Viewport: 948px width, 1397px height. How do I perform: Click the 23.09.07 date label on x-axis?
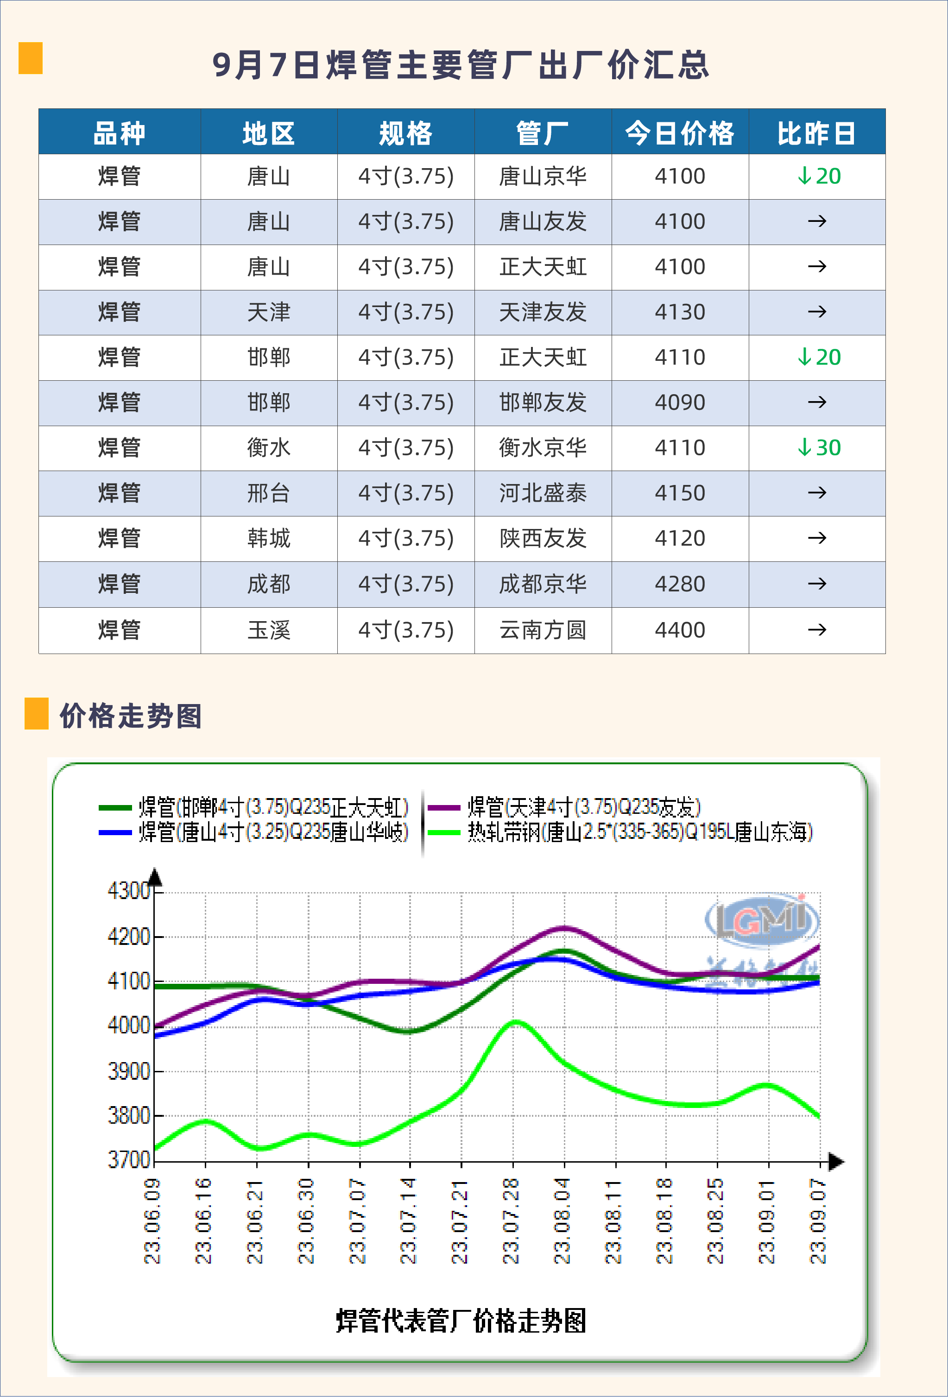818,1220
